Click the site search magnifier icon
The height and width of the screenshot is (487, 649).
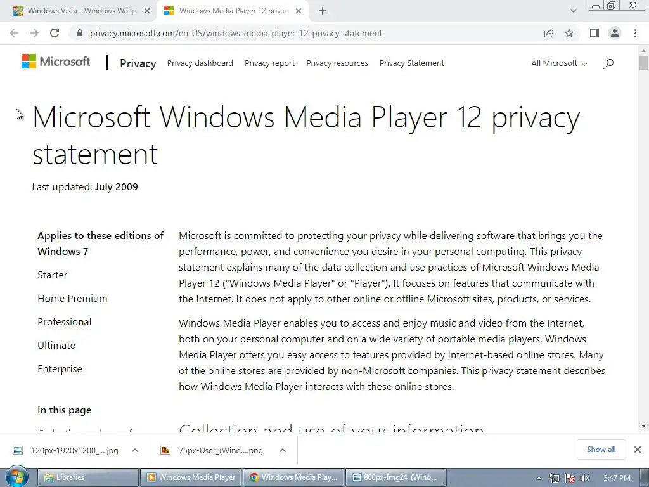coord(608,63)
